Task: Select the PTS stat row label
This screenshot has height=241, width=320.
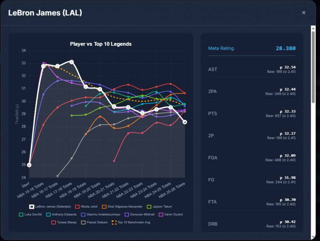Action: [x=212, y=114]
